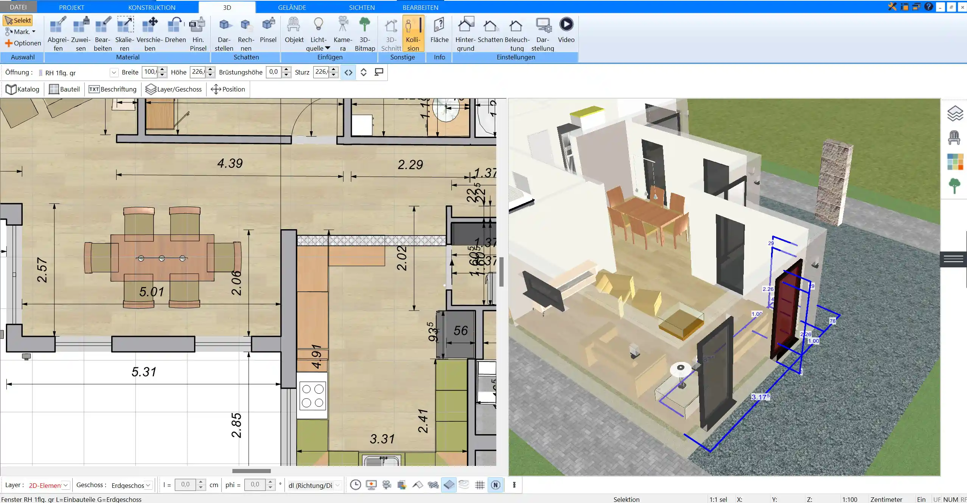
Task: Open the KONSTRUKTION ribbon tab
Action: pyautogui.click(x=152, y=7)
